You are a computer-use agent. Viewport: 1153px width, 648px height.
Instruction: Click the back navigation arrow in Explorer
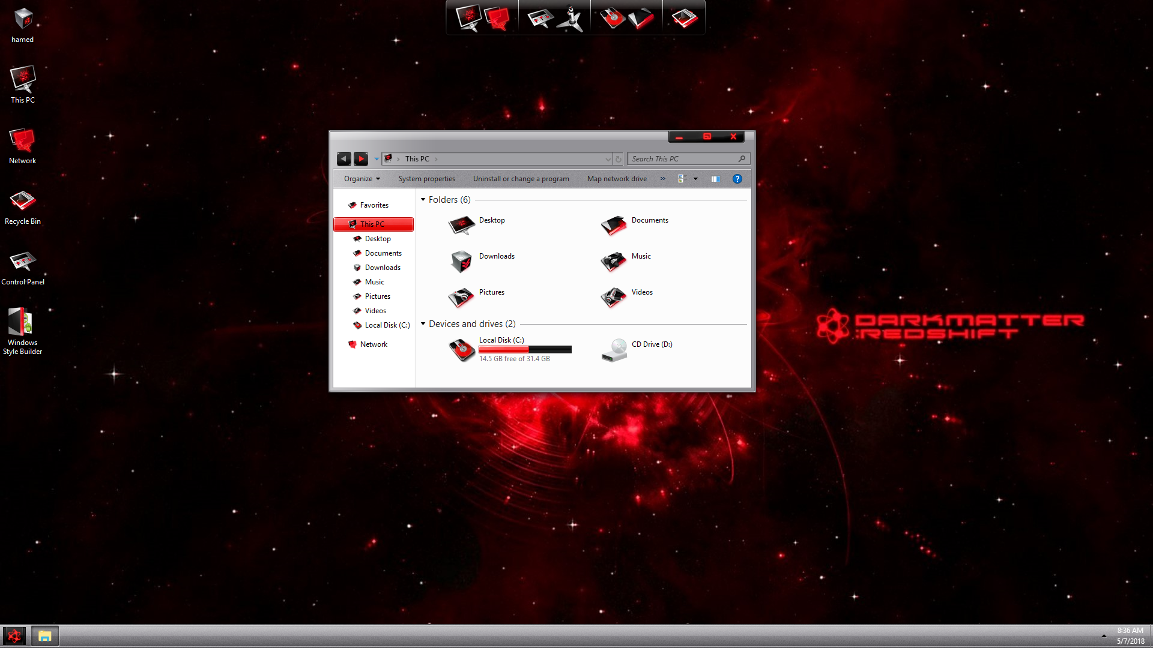(x=343, y=159)
